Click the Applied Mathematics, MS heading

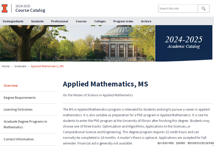click(105, 84)
